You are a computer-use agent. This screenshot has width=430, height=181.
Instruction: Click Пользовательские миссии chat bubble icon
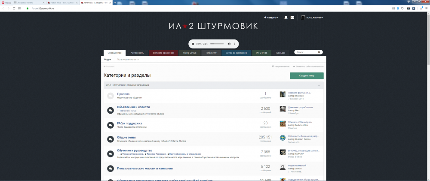(110, 169)
